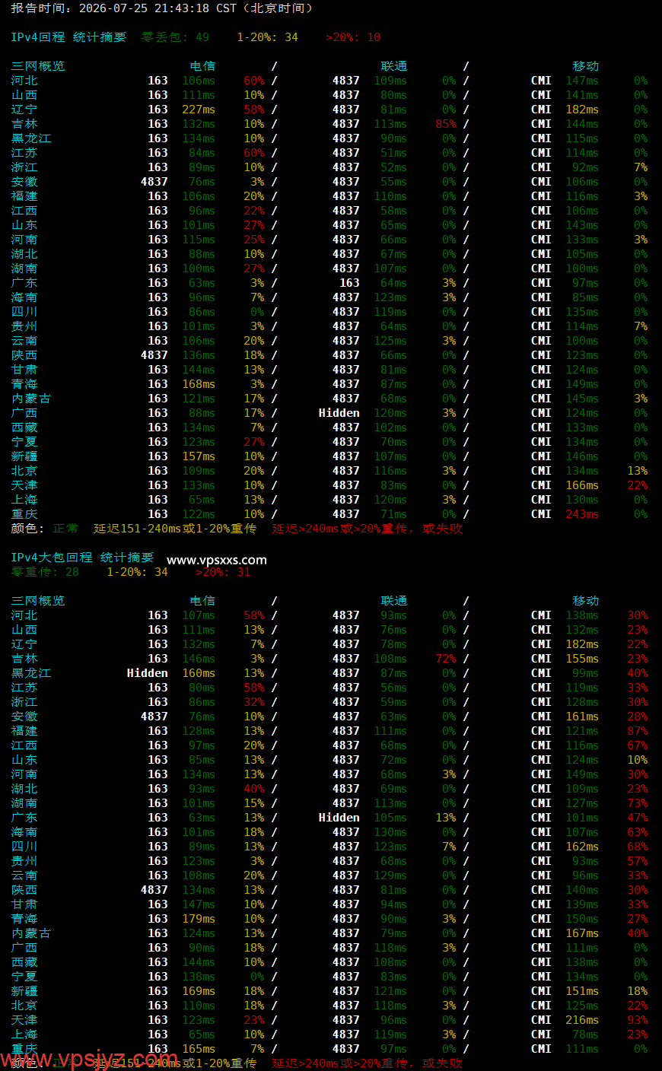Click the "零丢包: 49" summary value

(x=175, y=37)
